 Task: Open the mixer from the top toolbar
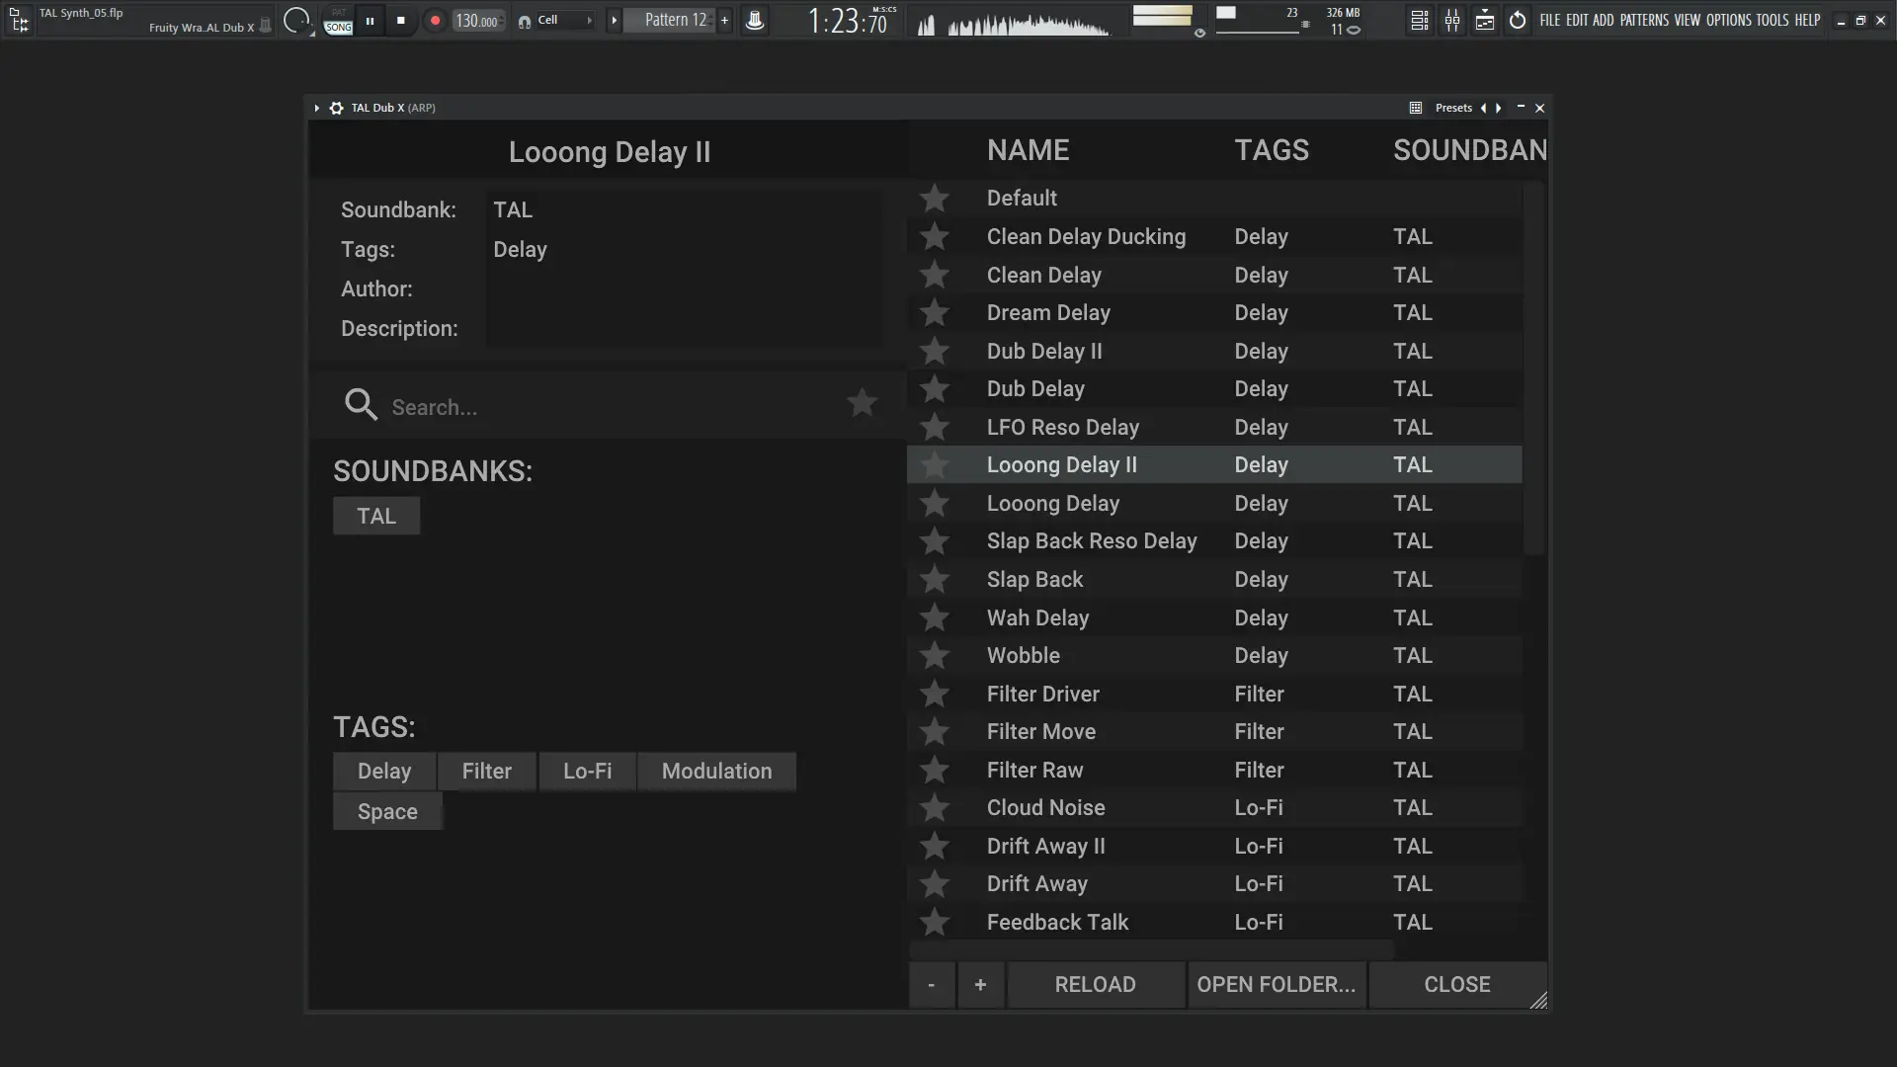(1451, 21)
